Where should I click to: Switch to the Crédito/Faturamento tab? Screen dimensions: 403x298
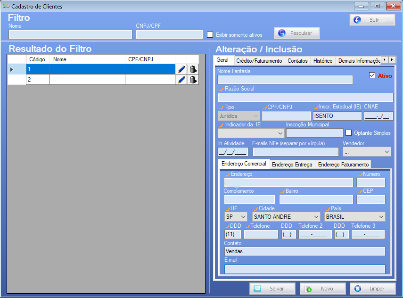[x=259, y=61]
